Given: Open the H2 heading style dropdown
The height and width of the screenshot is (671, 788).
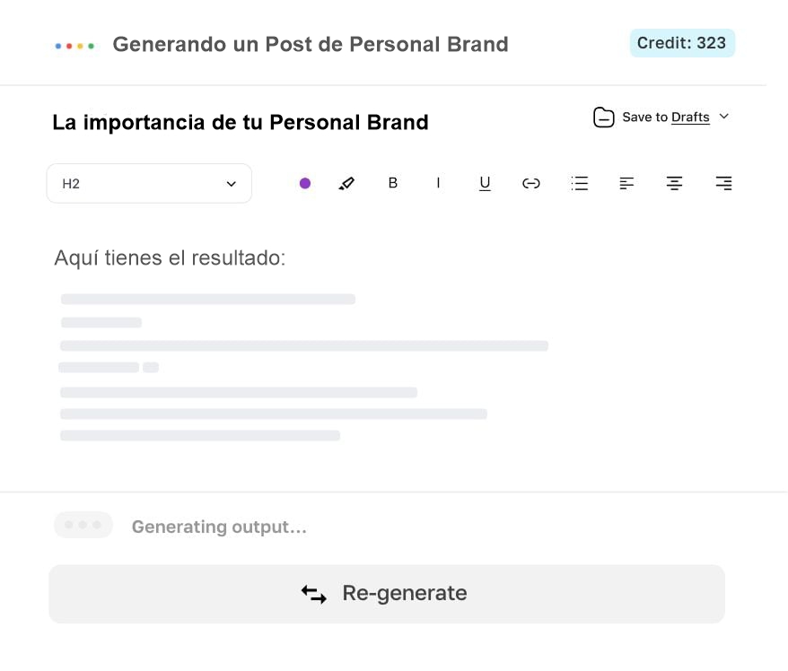Looking at the screenshot, I should [x=149, y=183].
